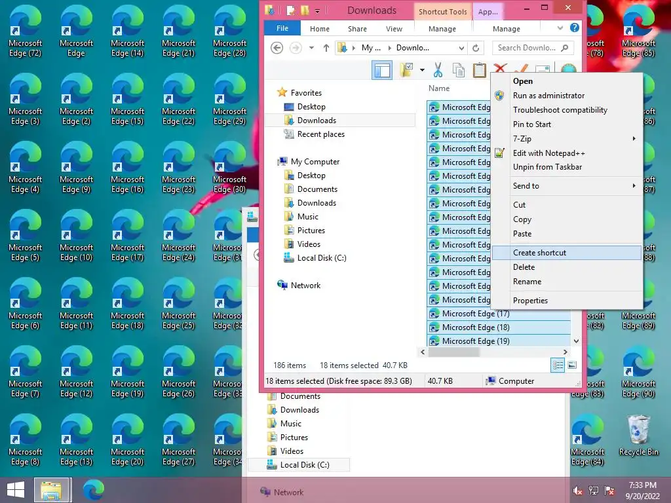The image size is (671, 503).
Task: Choose Run as administrator
Action: click(x=567, y=96)
